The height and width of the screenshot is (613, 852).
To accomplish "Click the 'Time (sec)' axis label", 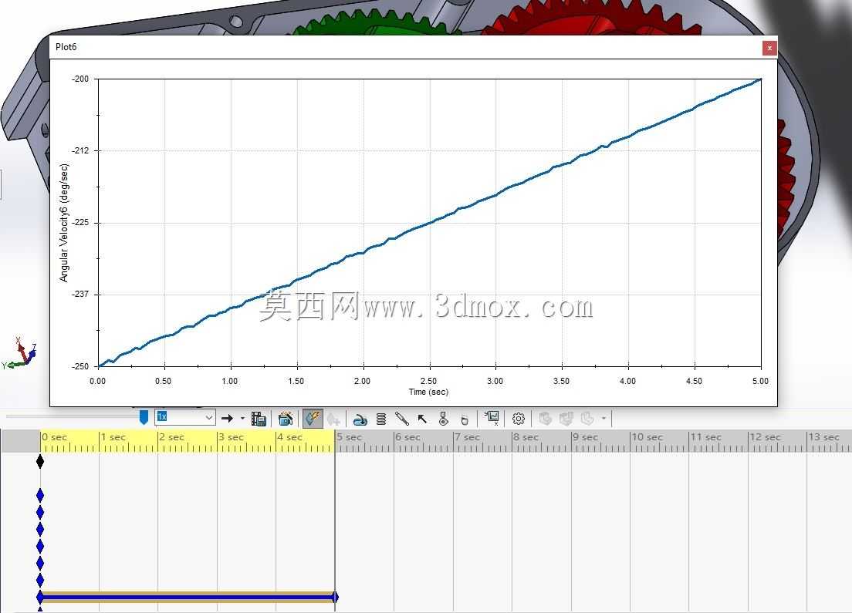I will point(428,392).
